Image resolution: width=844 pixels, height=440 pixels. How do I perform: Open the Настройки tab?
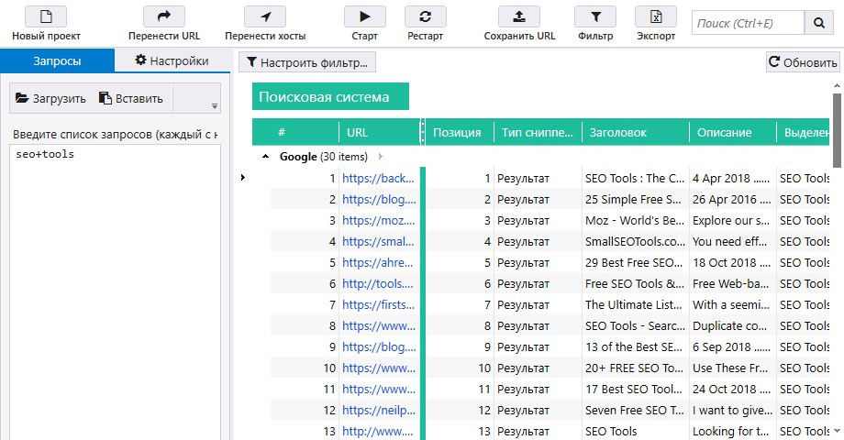click(x=172, y=60)
